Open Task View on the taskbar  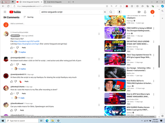(41, 121)
